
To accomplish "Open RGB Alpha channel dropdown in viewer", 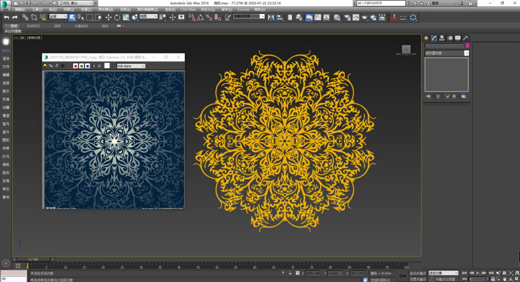I will click(131, 66).
